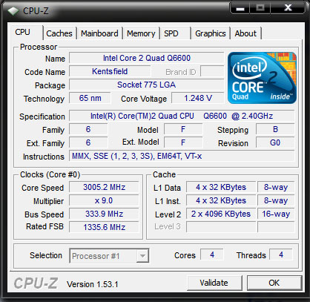310x302 pixels.
Task: Click the Name field showing Q6600
Action: 147,58
